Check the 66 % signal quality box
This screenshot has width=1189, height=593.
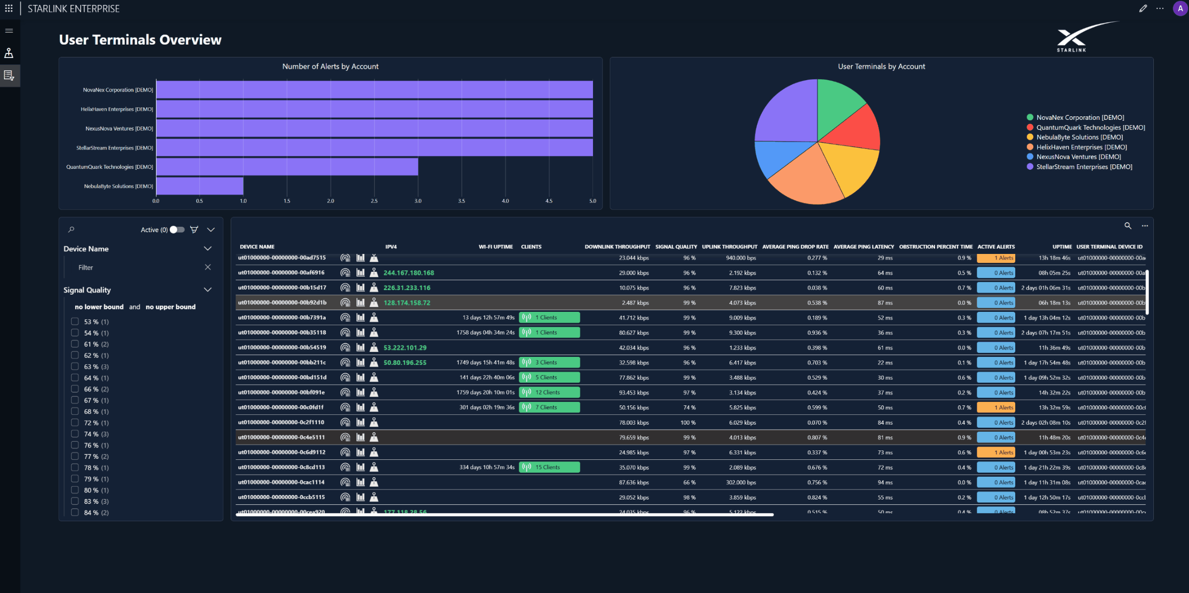point(75,389)
